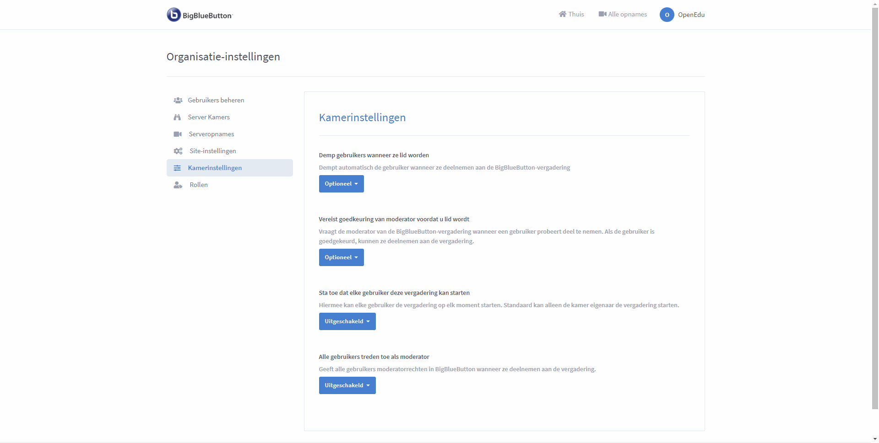The width and height of the screenshot is (879, 443).
Task: Click the video icon for Serveropnames
Action: pos(178,134)
